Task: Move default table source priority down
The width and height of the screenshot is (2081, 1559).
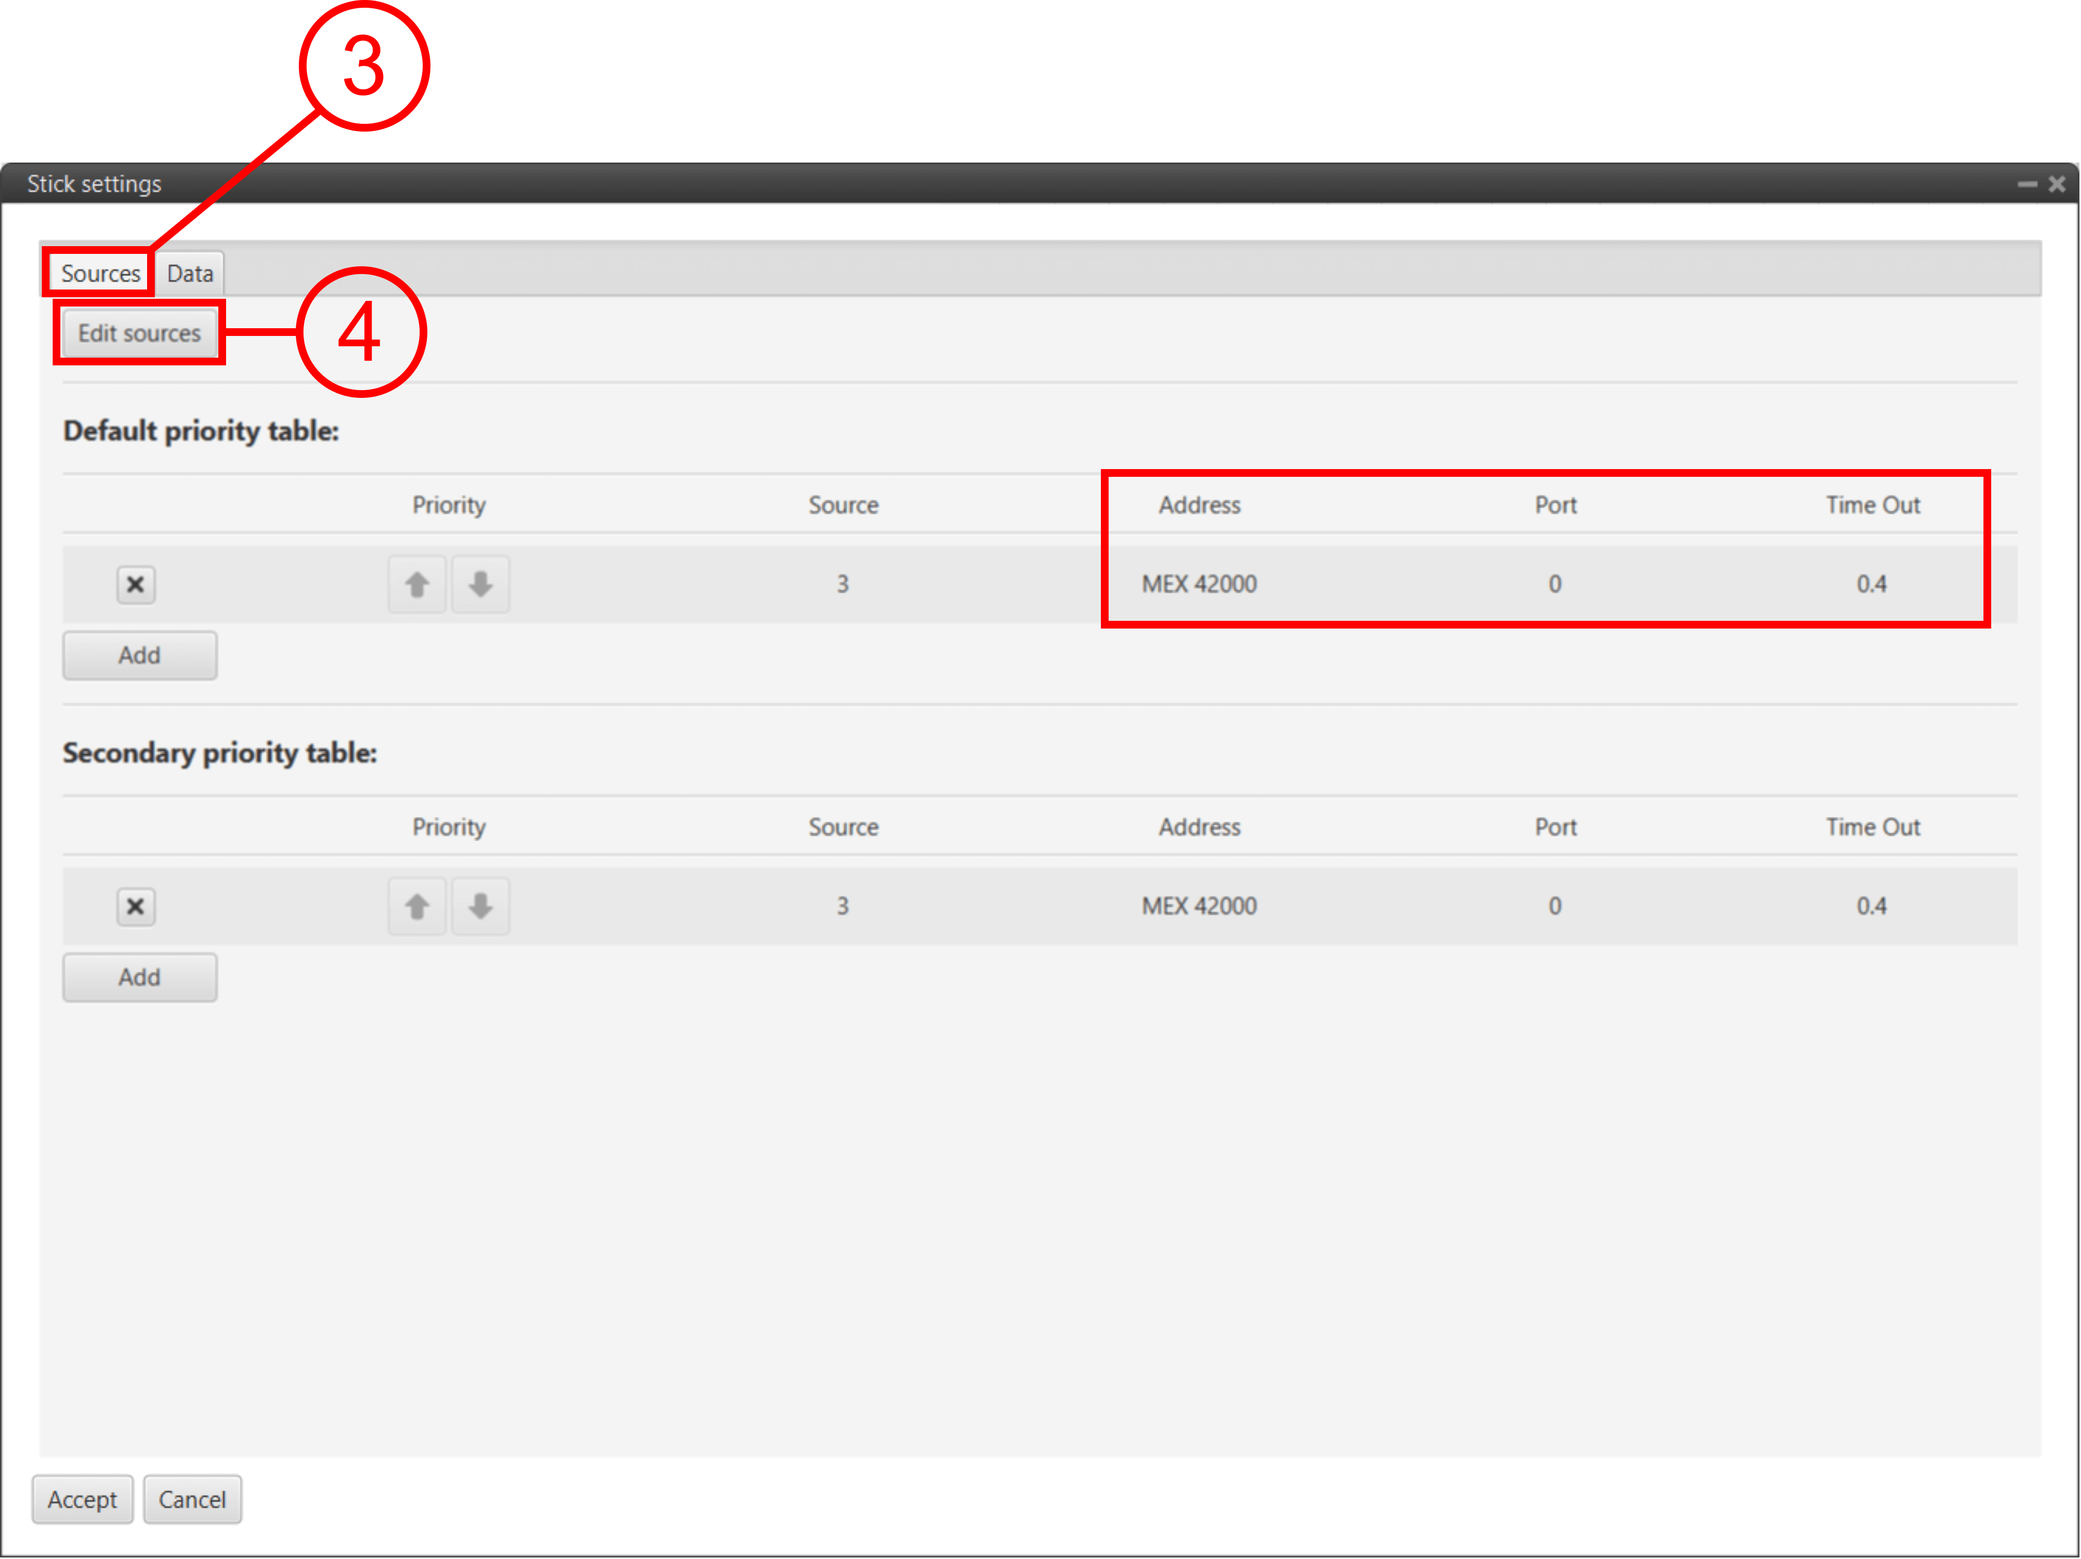Action: [480, 584]
